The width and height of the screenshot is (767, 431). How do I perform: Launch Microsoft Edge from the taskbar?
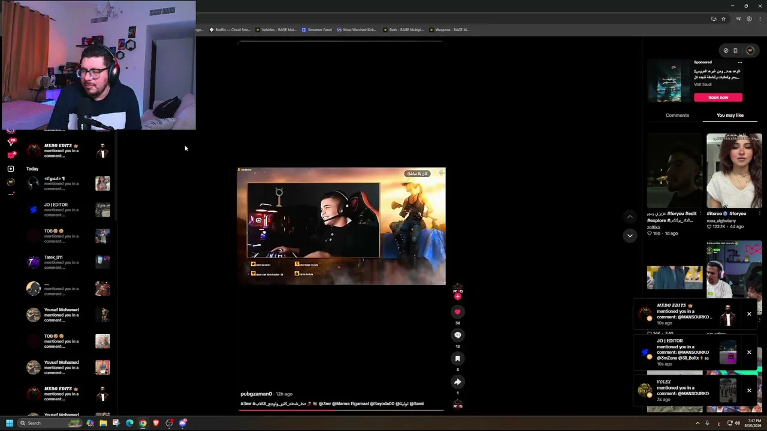tap(129, 423)
